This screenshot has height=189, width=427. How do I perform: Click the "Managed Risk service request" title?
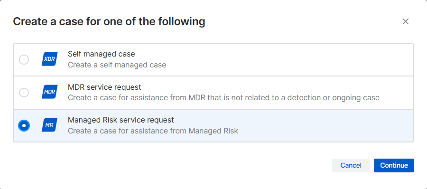121,120
